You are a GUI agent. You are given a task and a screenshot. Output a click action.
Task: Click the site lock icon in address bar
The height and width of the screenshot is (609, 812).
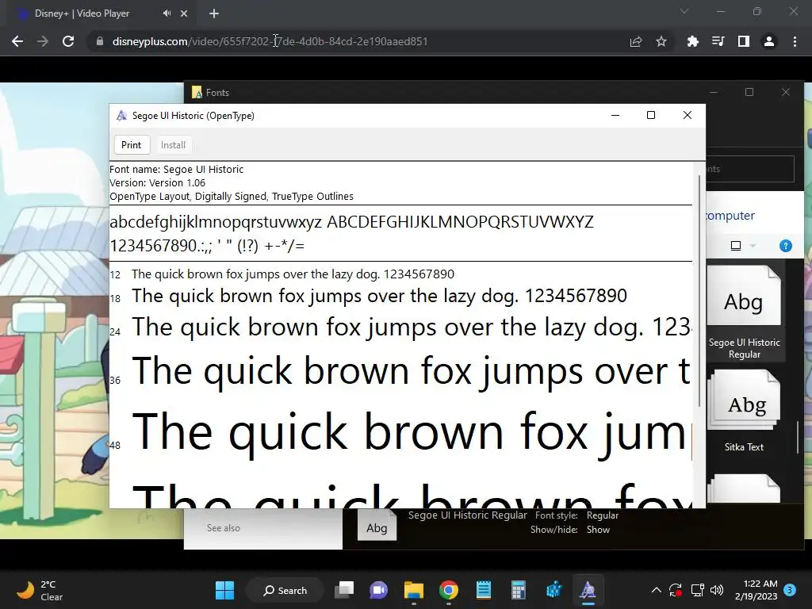tap(100, 41)
